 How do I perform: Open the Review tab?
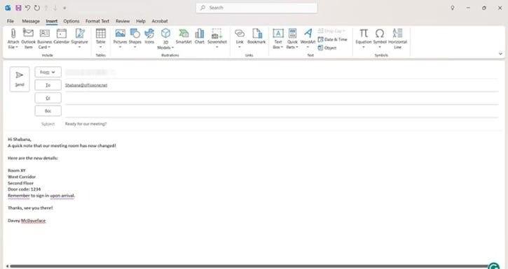(x=123, y=21)
